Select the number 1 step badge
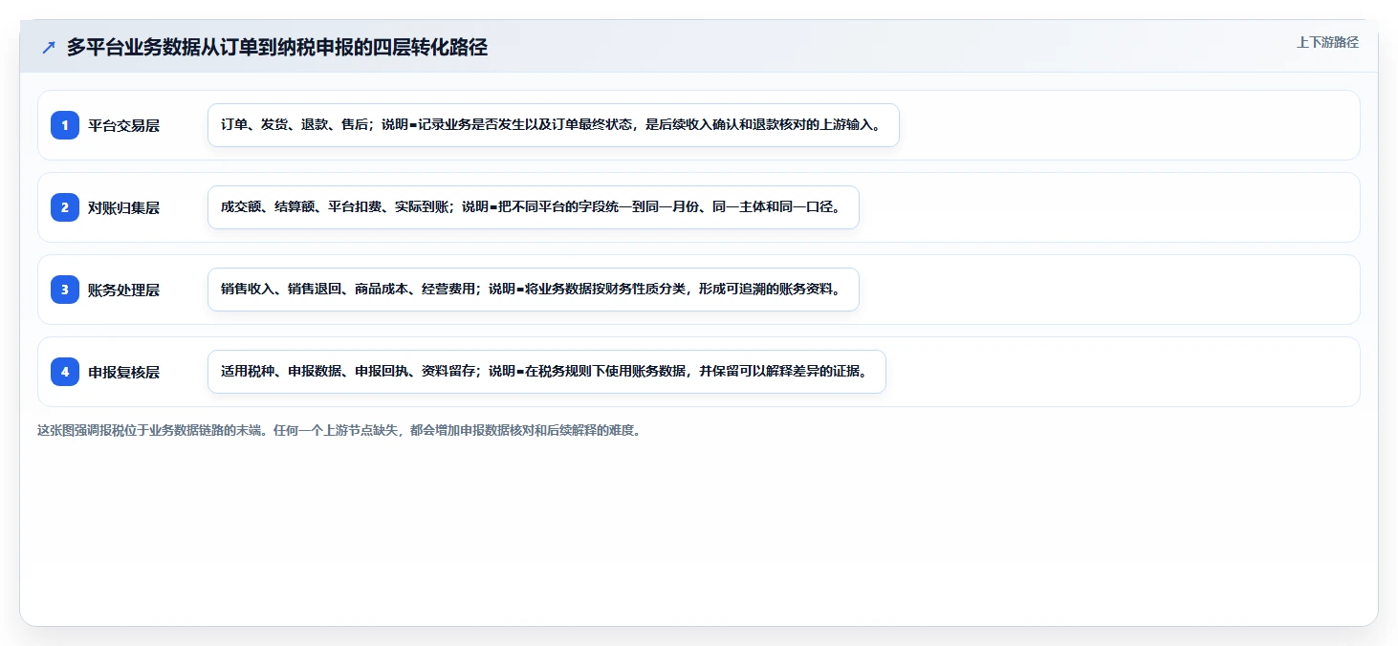 pyautogui.click(x=65, y=125)
